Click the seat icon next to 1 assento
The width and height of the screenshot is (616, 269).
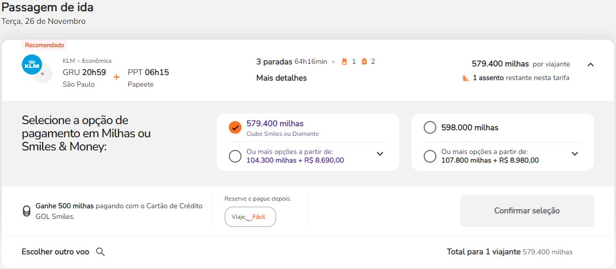click(x=465, y=78)
